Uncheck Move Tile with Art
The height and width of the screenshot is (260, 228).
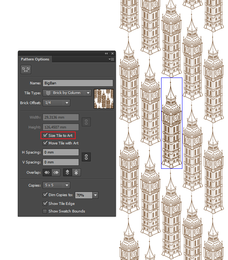tap(45, 143)
